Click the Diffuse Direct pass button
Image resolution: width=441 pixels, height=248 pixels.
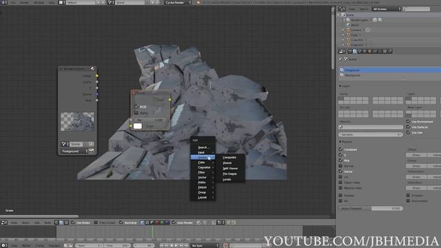point(416,155)
